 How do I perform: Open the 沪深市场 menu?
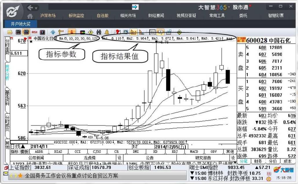click(x=48, y=16)
